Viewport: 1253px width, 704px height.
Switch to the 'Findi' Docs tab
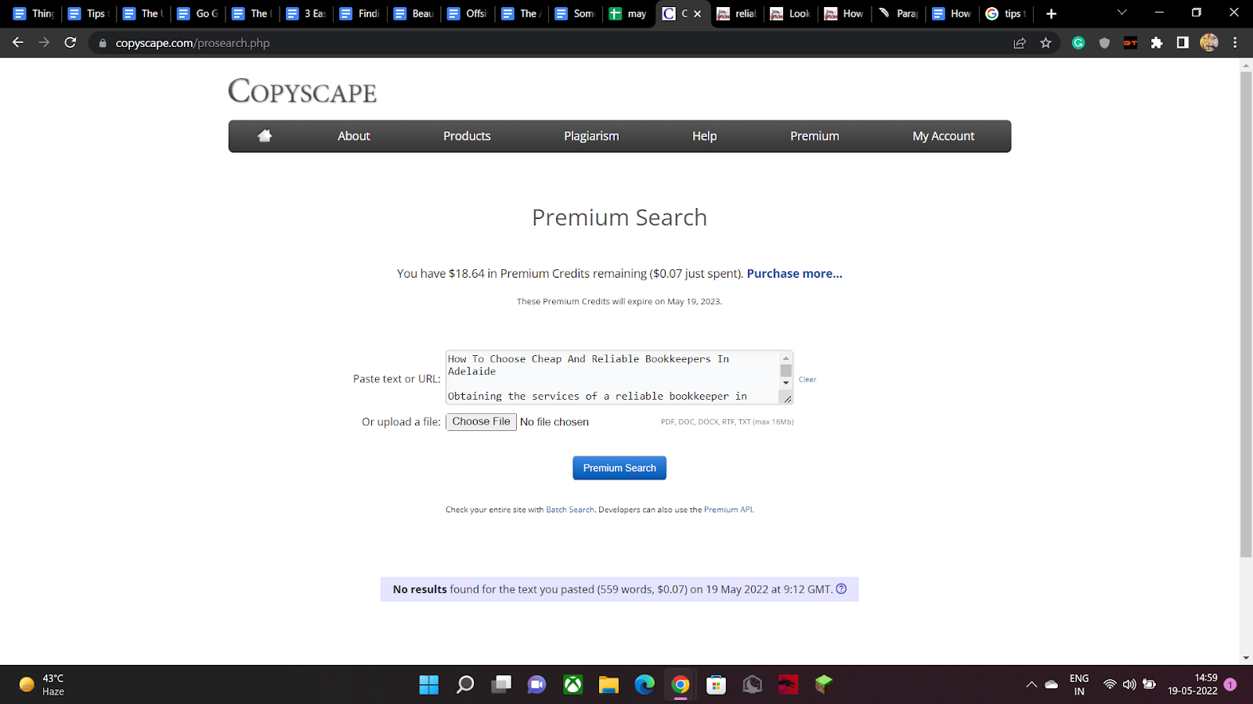(361, 13)
